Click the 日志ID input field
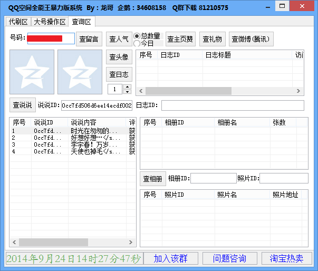 point(233,105)
